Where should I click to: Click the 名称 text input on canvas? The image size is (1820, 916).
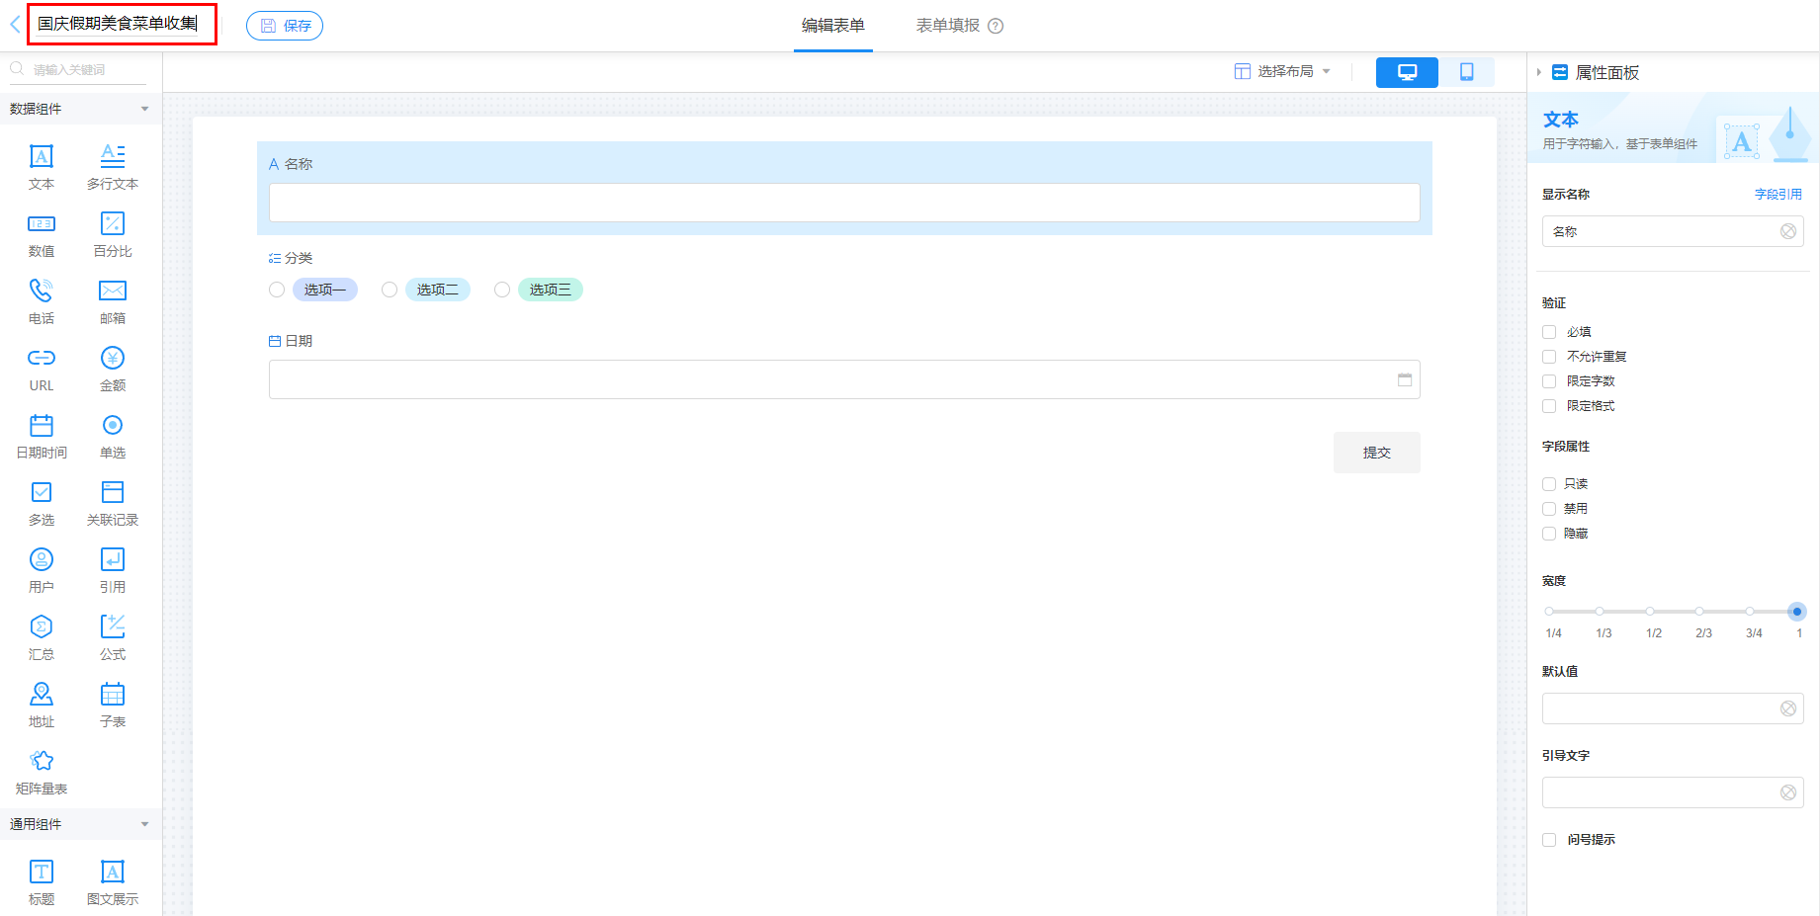pyautogui.click(x=844, y=203)
